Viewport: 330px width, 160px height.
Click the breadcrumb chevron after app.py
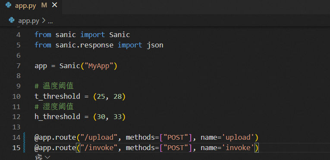coord(44,21)
